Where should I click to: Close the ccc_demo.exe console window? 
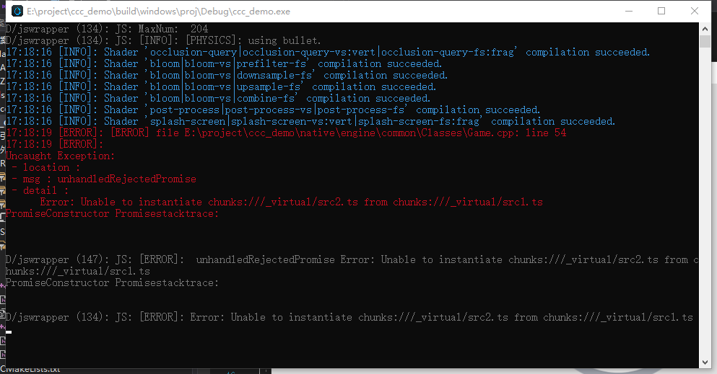[x=694, y=11]
